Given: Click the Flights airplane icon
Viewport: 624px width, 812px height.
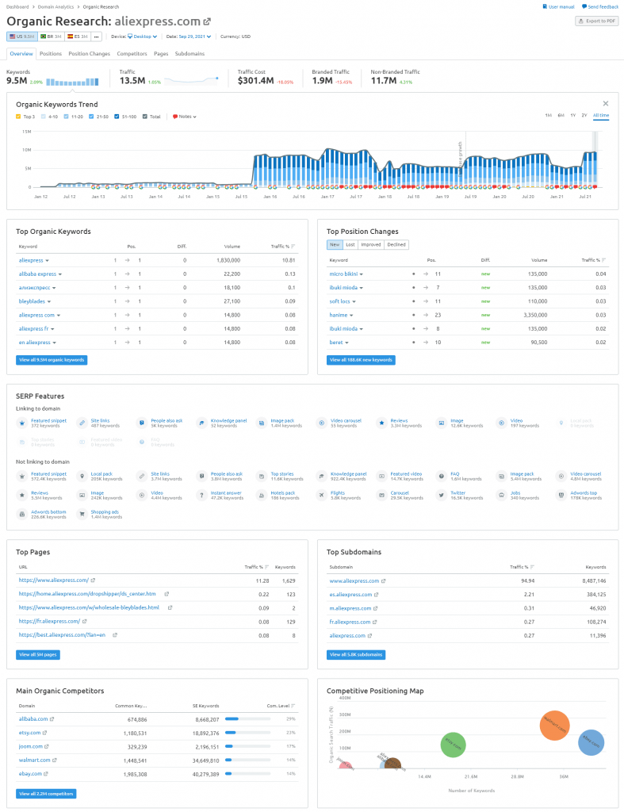Looking at the screenshot, I should [322, 496].
